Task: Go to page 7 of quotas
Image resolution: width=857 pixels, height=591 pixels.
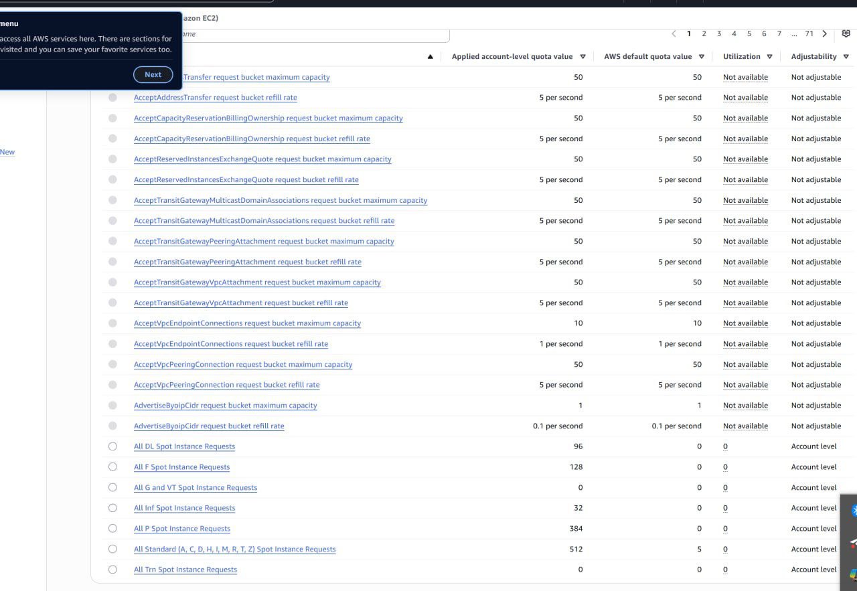Action: [x=779, y=33]
